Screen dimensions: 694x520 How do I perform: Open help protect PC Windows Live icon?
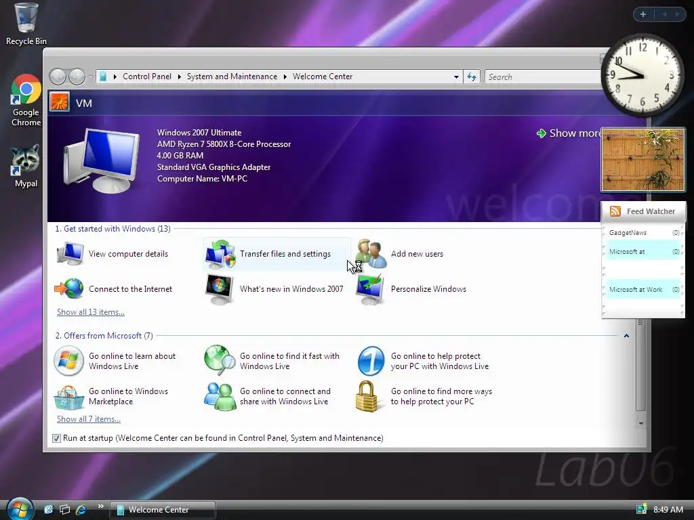[x=371, y=361]
